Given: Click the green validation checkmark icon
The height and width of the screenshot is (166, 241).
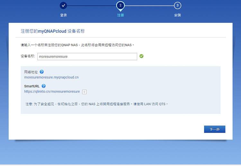Looking at the screenshot, I should [x=141, y=56].
